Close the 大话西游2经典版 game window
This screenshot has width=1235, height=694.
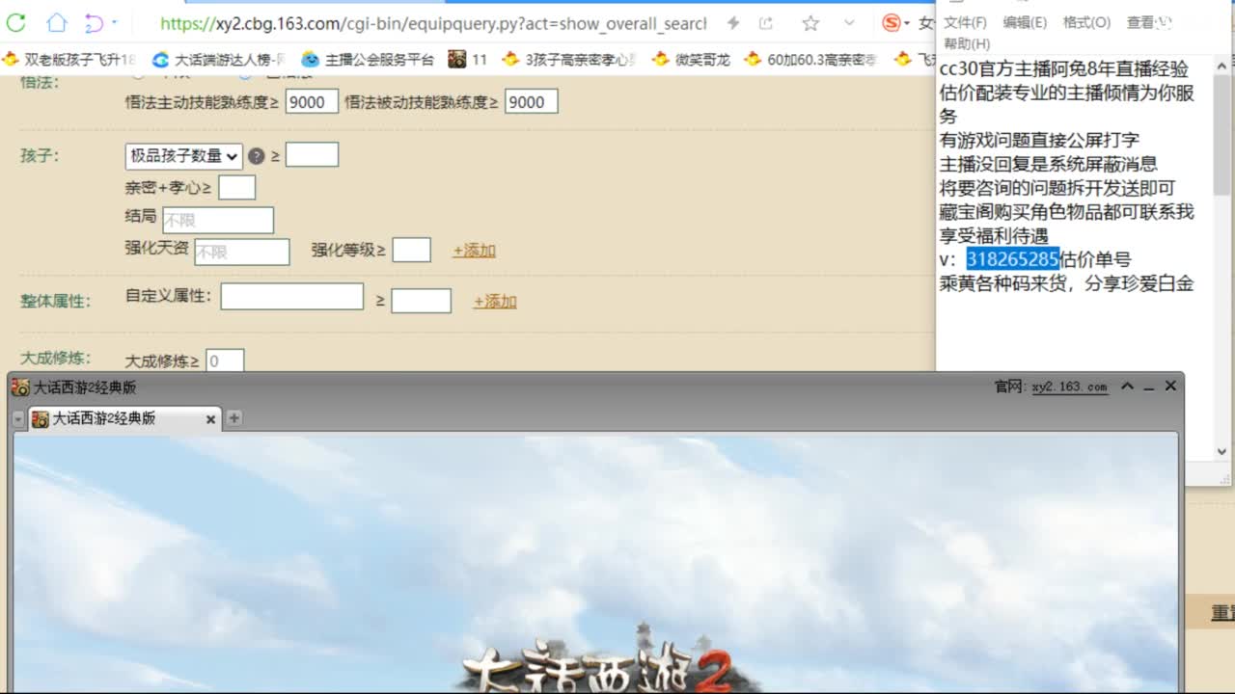[1170, 386]
